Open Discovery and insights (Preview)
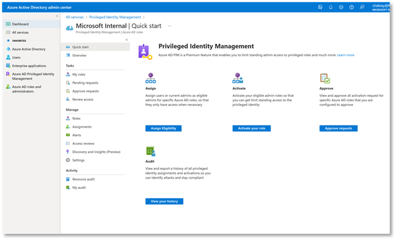The width and height of the screenshot is (396, 240). pos(96,152)
